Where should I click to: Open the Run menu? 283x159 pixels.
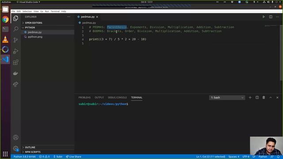pyautogui.click(x=47, y=11)
